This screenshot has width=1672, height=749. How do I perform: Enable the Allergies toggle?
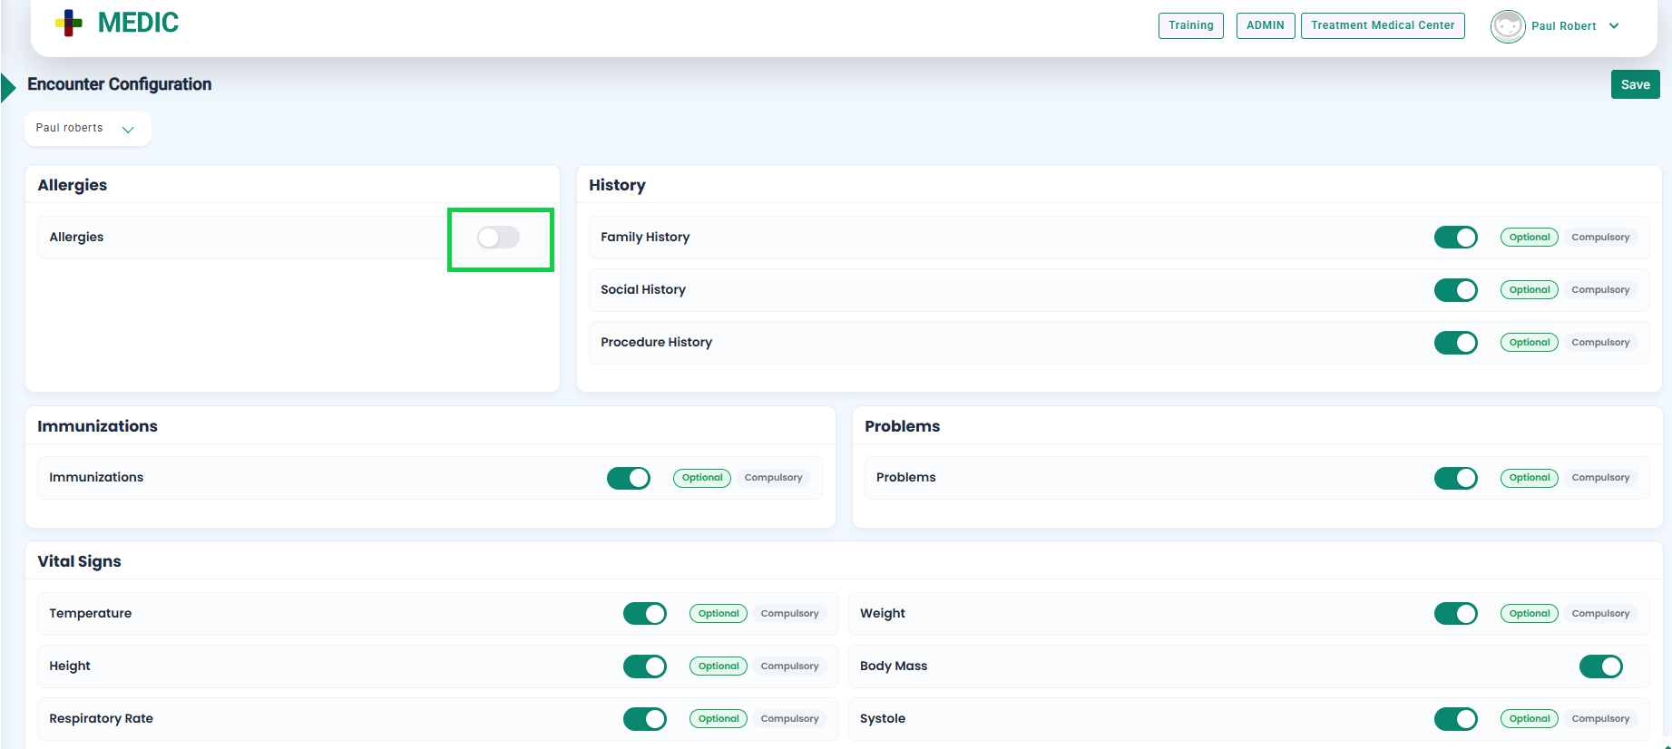(499, 238)
